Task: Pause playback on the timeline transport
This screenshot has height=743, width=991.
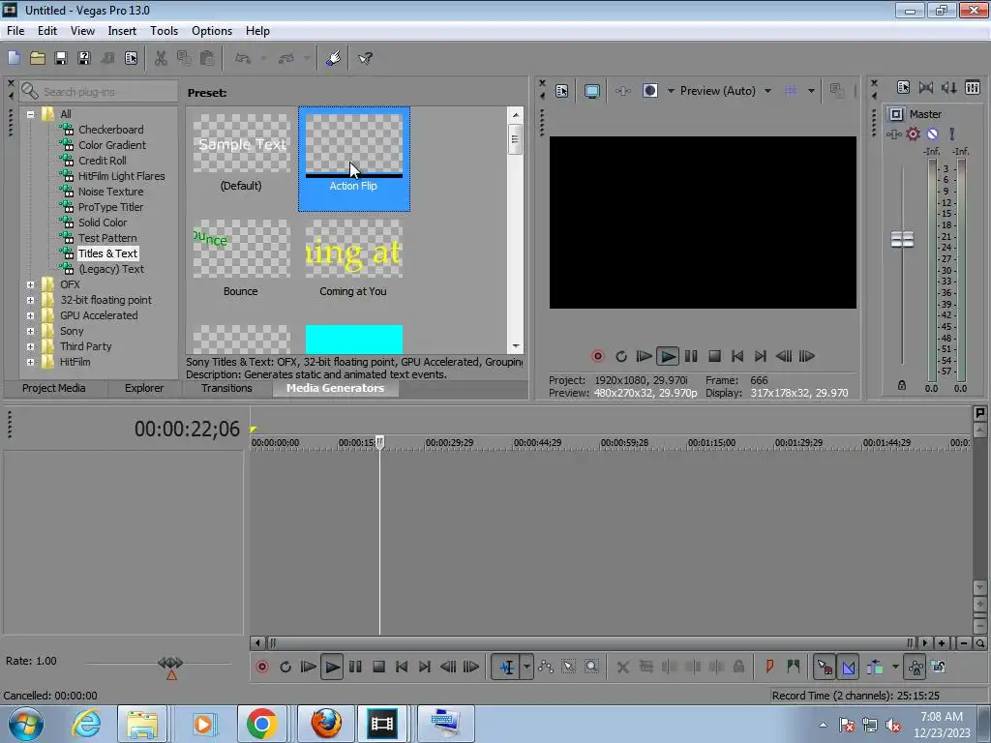Action: 355,667
